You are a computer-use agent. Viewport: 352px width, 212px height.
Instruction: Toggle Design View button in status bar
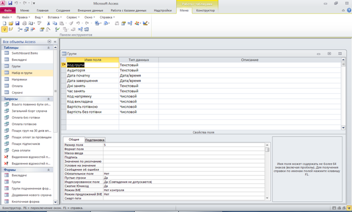tap(349, 208)
